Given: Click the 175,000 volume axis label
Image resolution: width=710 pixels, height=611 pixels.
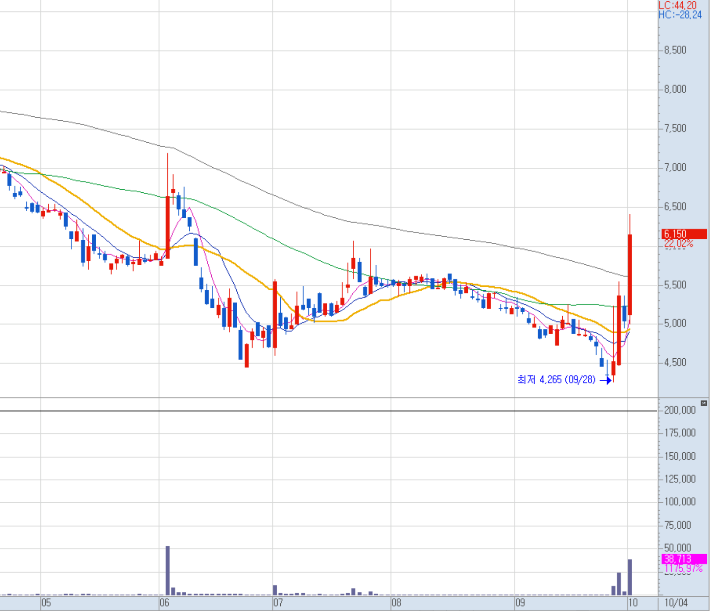Looking at the screenshot, I should click(x=680, y=433).
